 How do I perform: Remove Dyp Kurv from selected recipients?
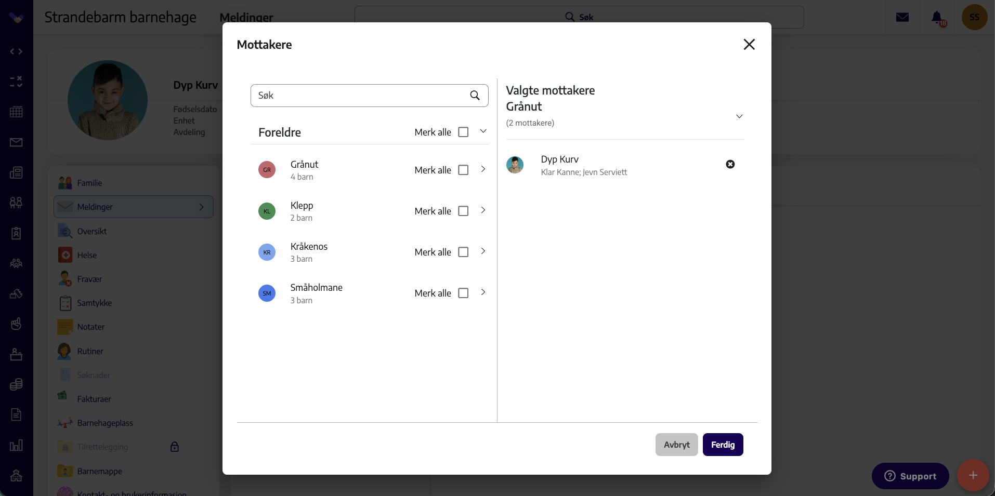tap(730, 164)
